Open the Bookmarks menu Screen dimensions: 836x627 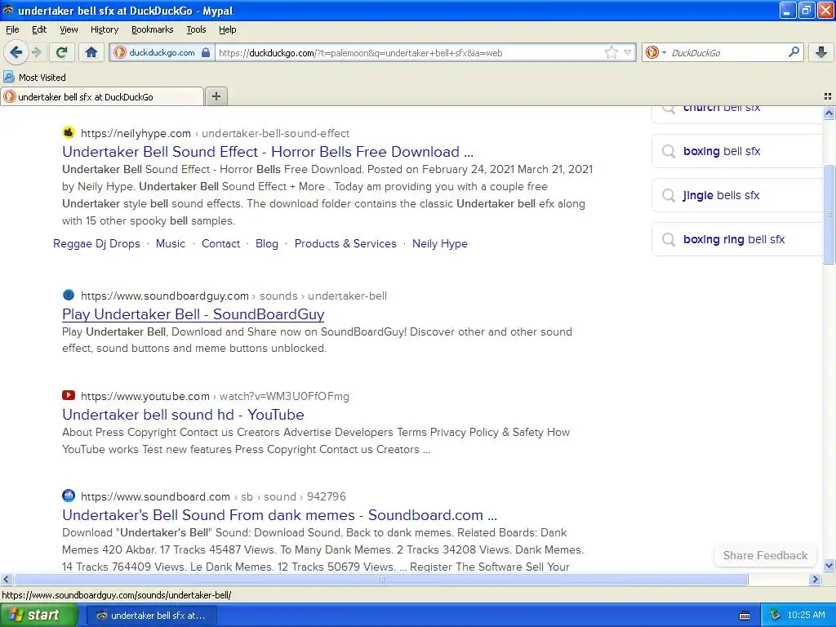pyautogui.click(x=152, y=29)
